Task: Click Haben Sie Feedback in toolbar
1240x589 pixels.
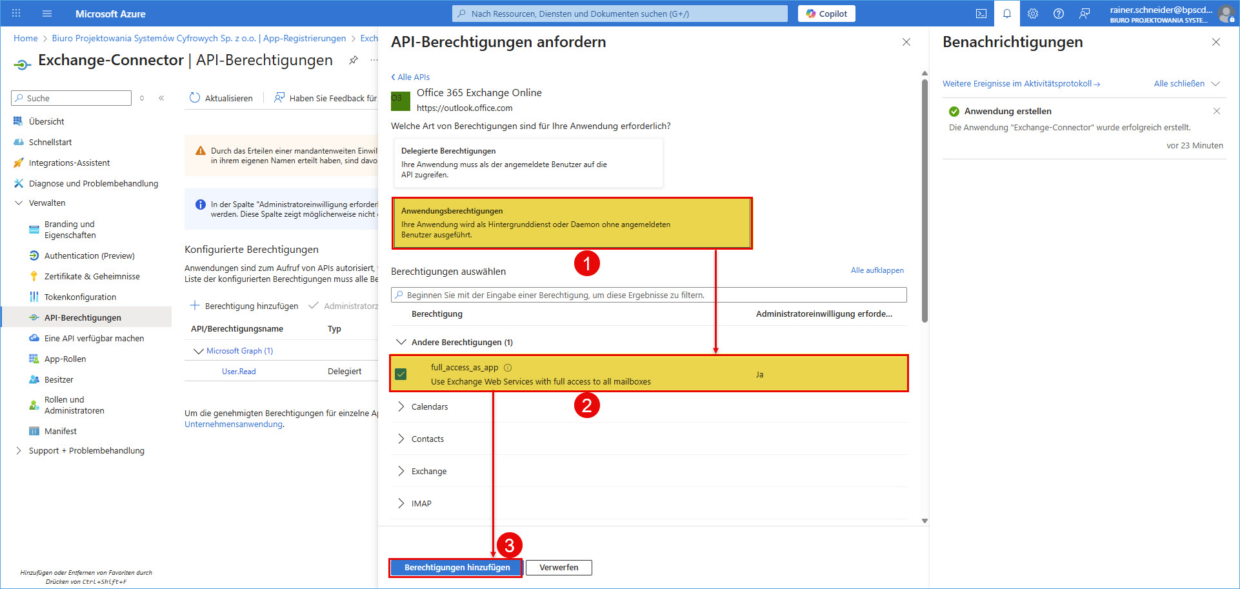Action: tap(326, 98)
